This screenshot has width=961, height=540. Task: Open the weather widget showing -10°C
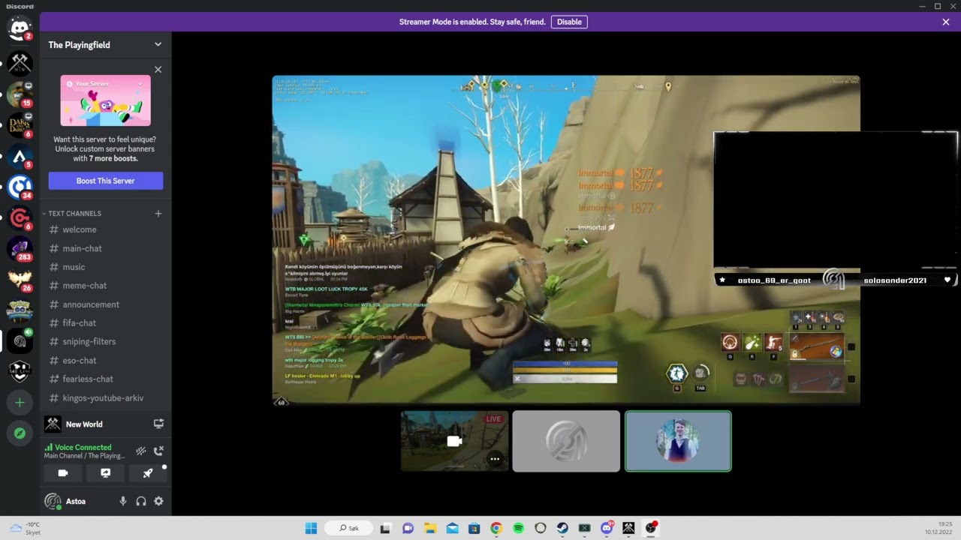click(x=26, y=528)
